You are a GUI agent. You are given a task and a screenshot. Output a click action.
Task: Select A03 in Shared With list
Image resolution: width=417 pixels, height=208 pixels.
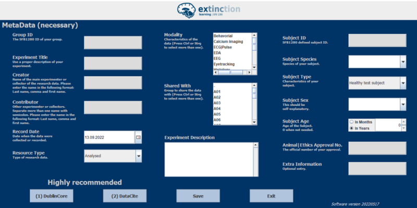tap(232, 103)
